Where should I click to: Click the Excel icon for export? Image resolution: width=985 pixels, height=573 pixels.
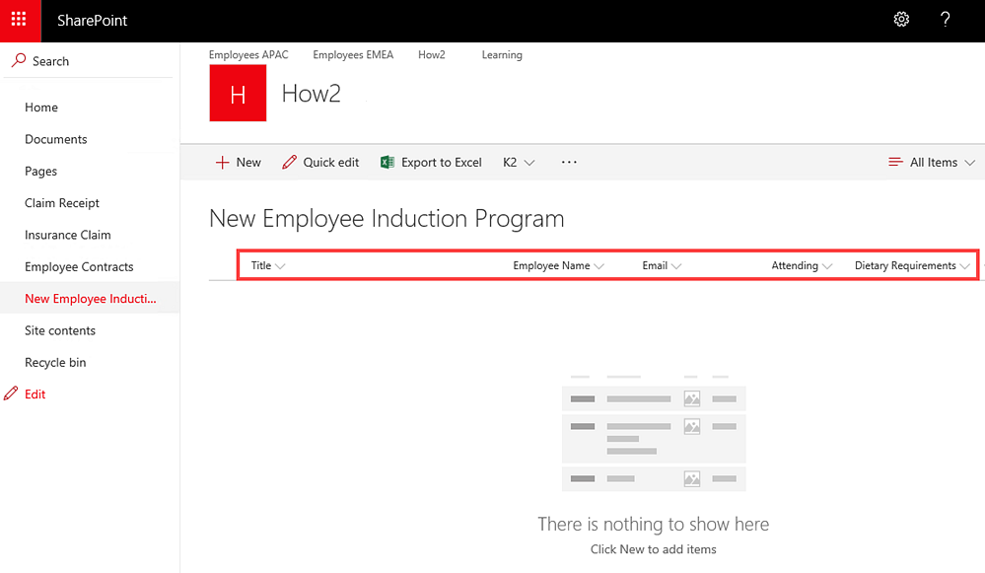(387, 163)
